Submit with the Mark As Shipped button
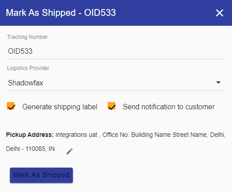 point(41,175)
